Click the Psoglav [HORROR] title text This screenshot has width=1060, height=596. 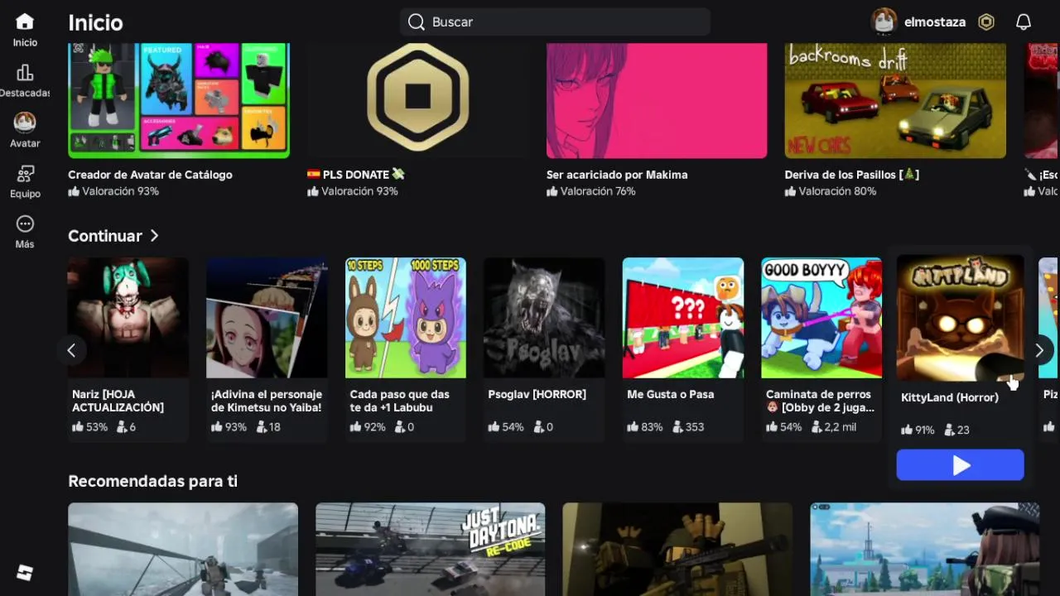tap(537, 394)
